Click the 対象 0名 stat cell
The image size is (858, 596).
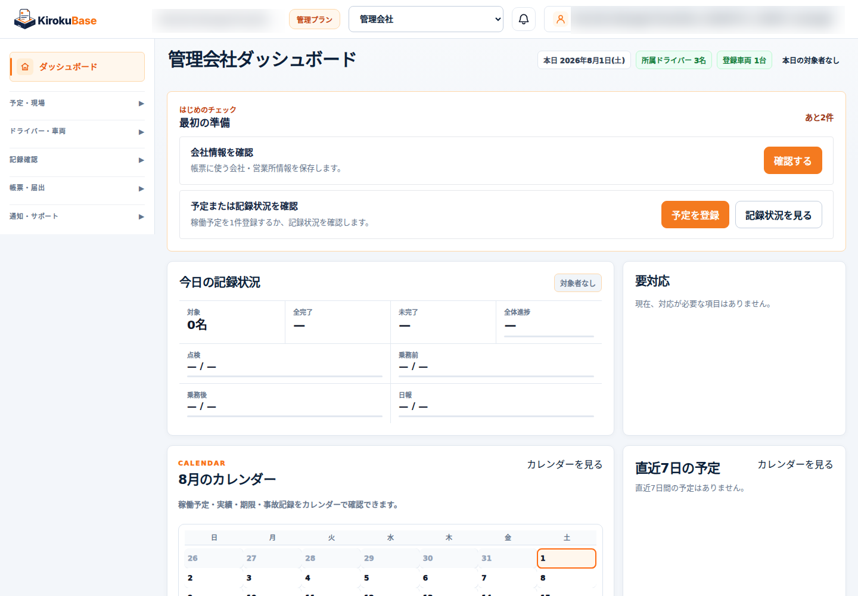232,322
